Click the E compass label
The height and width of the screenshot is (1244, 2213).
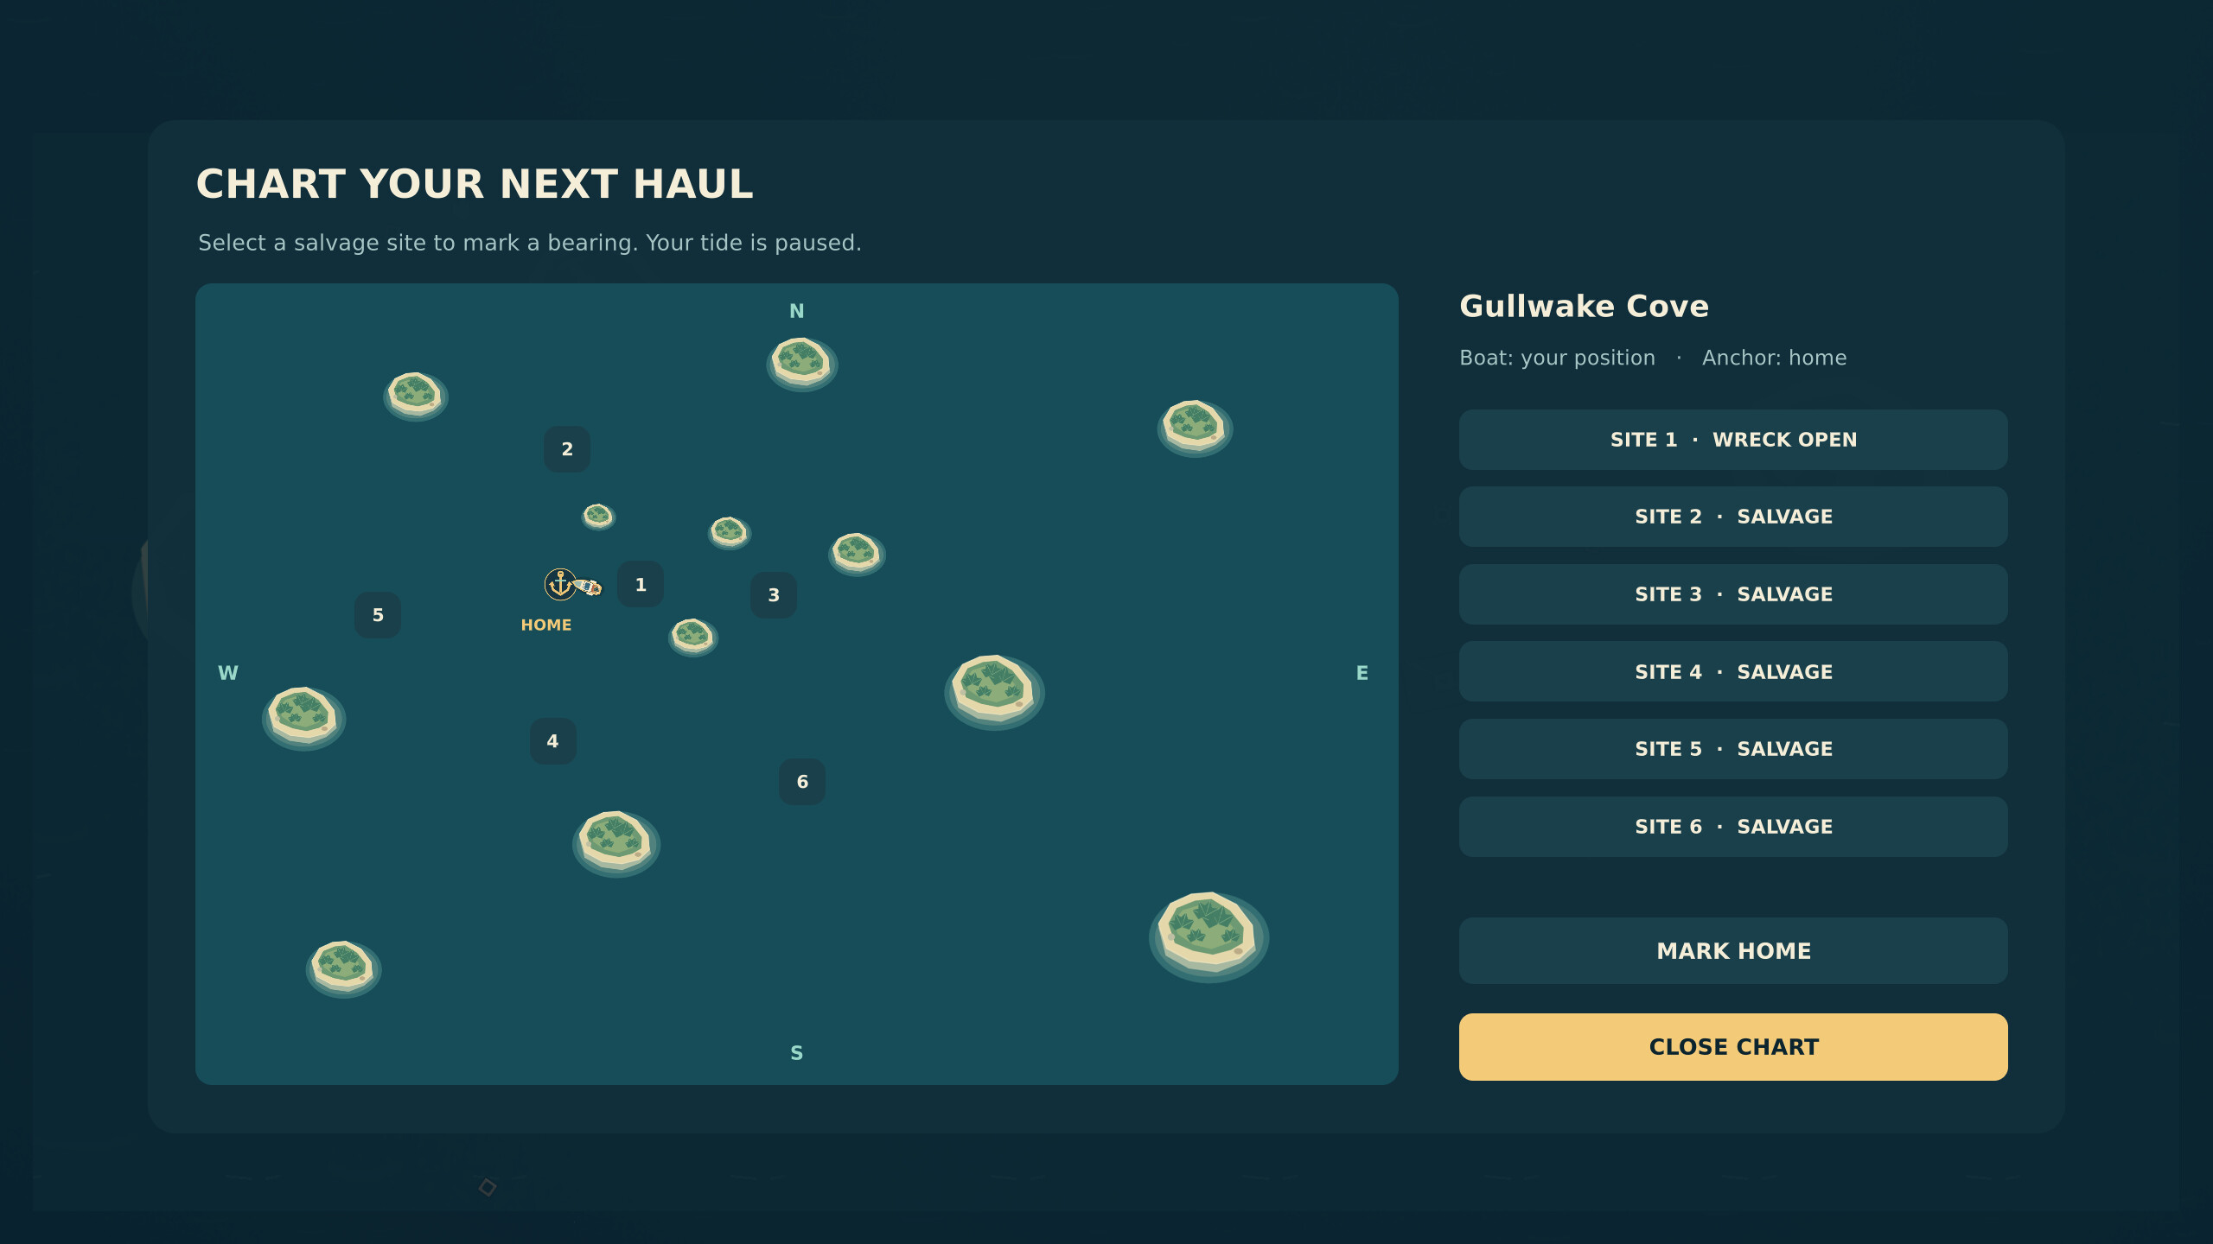tap(1362, 673)
